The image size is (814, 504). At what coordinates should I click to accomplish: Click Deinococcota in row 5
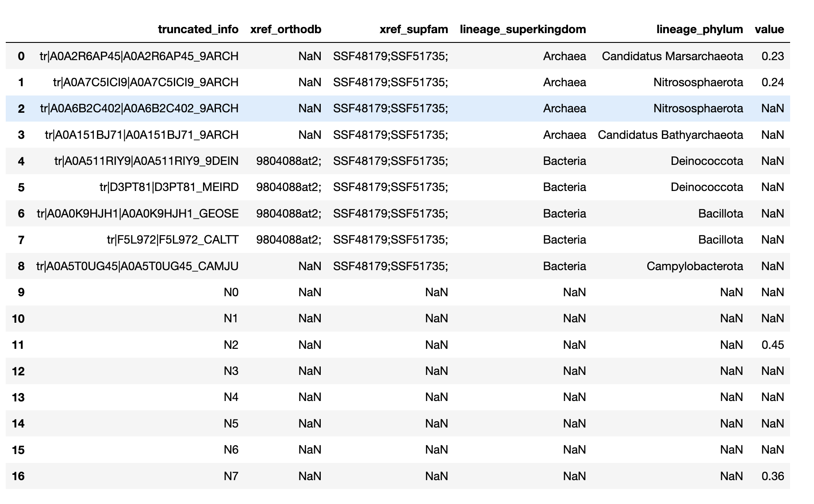(707, 187)
